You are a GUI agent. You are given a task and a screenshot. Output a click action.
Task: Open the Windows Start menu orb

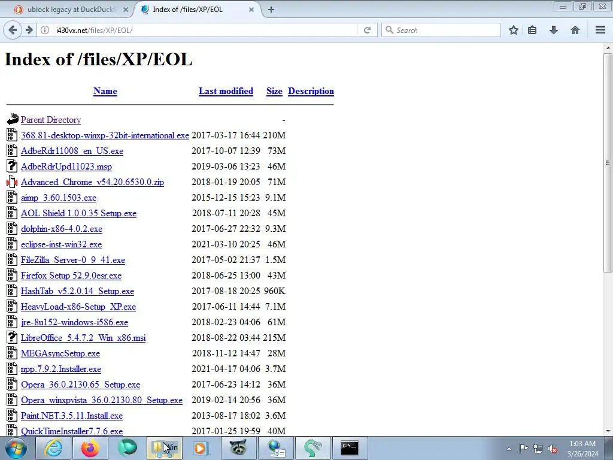(x=16, y=448)
